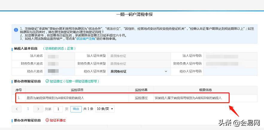
Task: Click the 监控结果 column header
Action: pos(141,90)
